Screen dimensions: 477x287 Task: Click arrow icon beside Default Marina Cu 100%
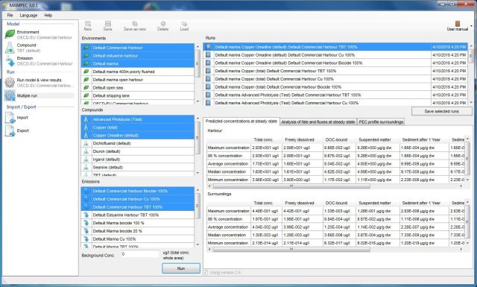click(86, 239)
